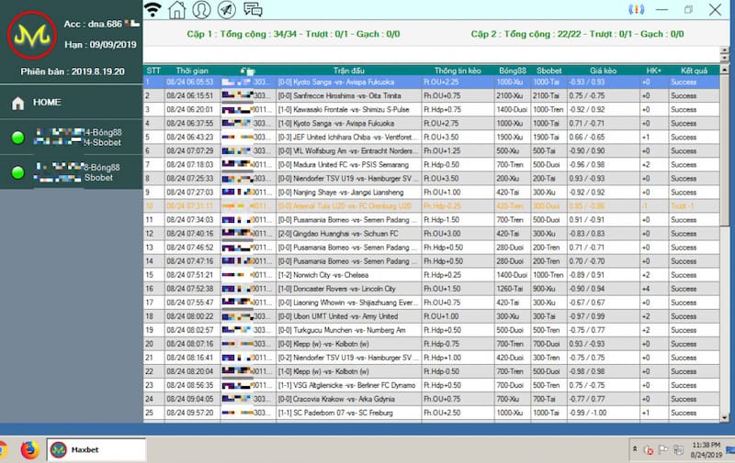Image resolution: width=735 pixels, height=463 pixels.
Task: Click the Maxbet logo in sidebar
Action: tap(31, 37)
